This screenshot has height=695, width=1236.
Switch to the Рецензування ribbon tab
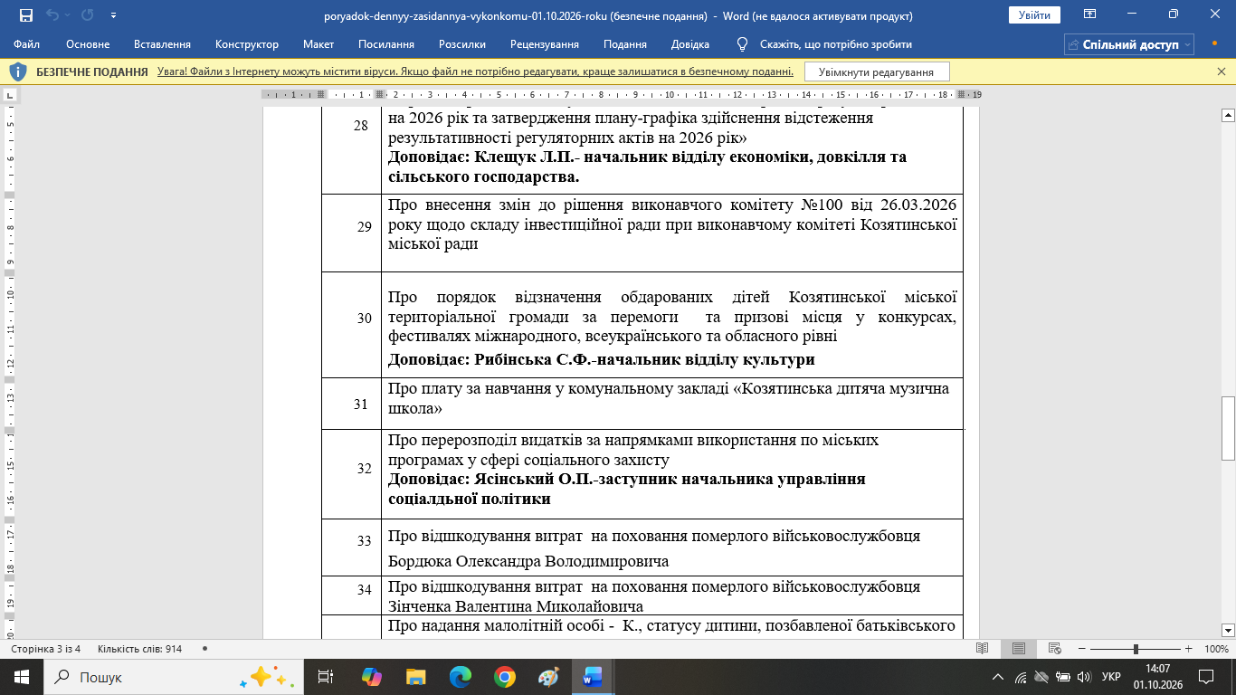545,44
